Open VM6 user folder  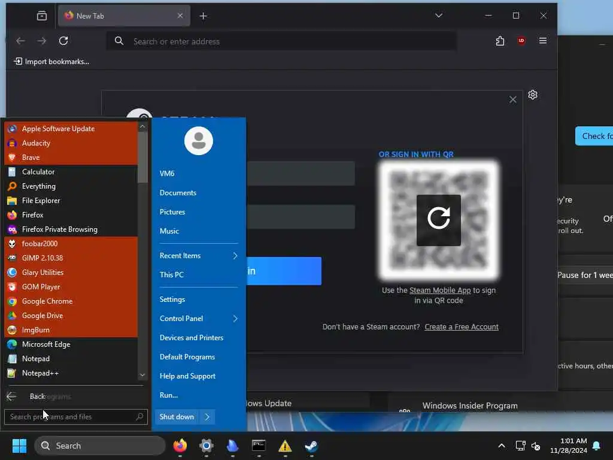click(x=168, y=174)
